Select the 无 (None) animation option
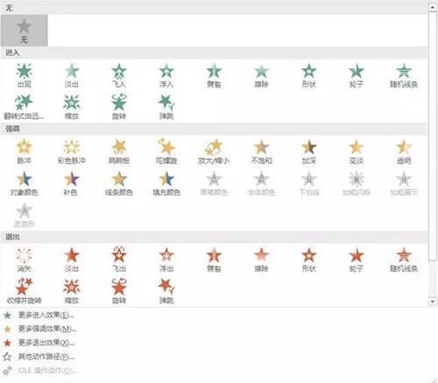438x383 pixels. coord(24,31)
